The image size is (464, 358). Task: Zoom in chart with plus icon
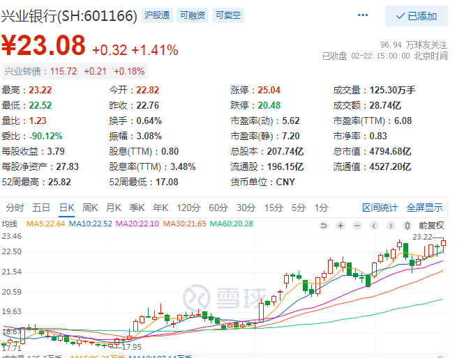click(x=340, y=226)
